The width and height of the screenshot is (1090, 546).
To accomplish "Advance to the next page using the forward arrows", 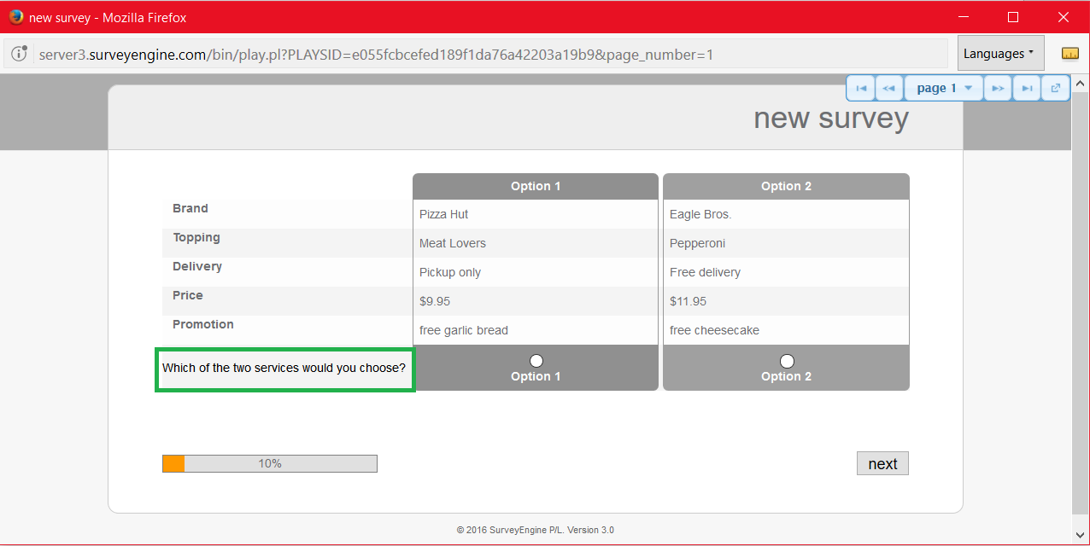I will (997, 88).
